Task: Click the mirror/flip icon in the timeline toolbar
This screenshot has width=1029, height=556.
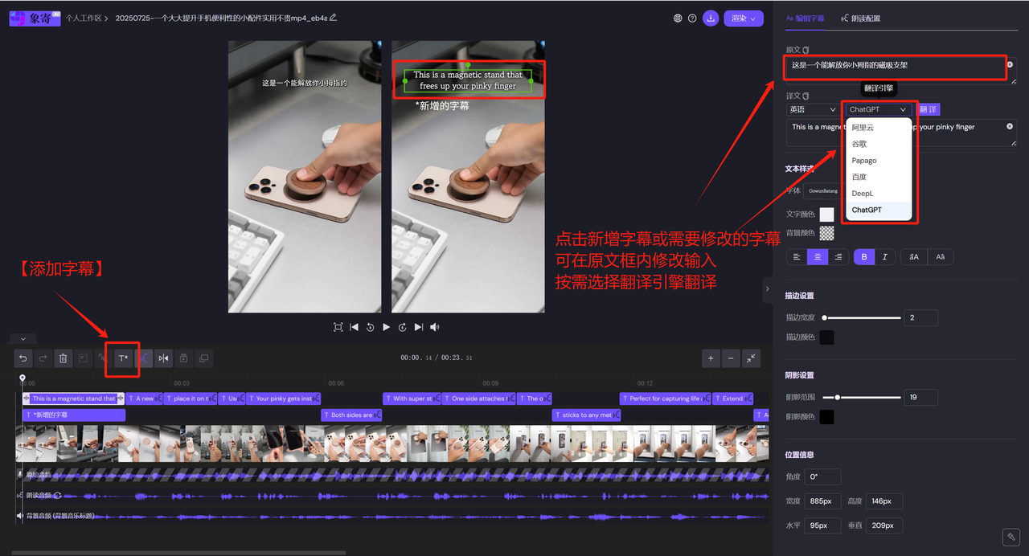Action: pyautogui.click(x=163, y=358)
